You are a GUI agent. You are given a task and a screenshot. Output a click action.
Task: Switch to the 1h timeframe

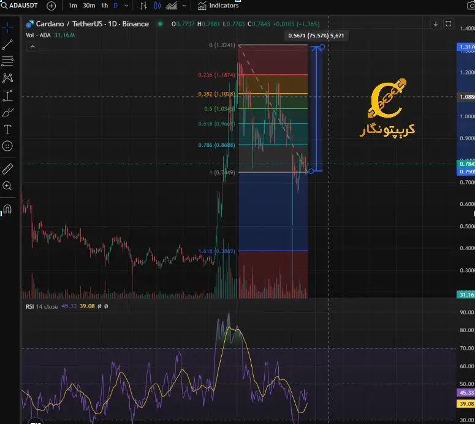[105, 6]
